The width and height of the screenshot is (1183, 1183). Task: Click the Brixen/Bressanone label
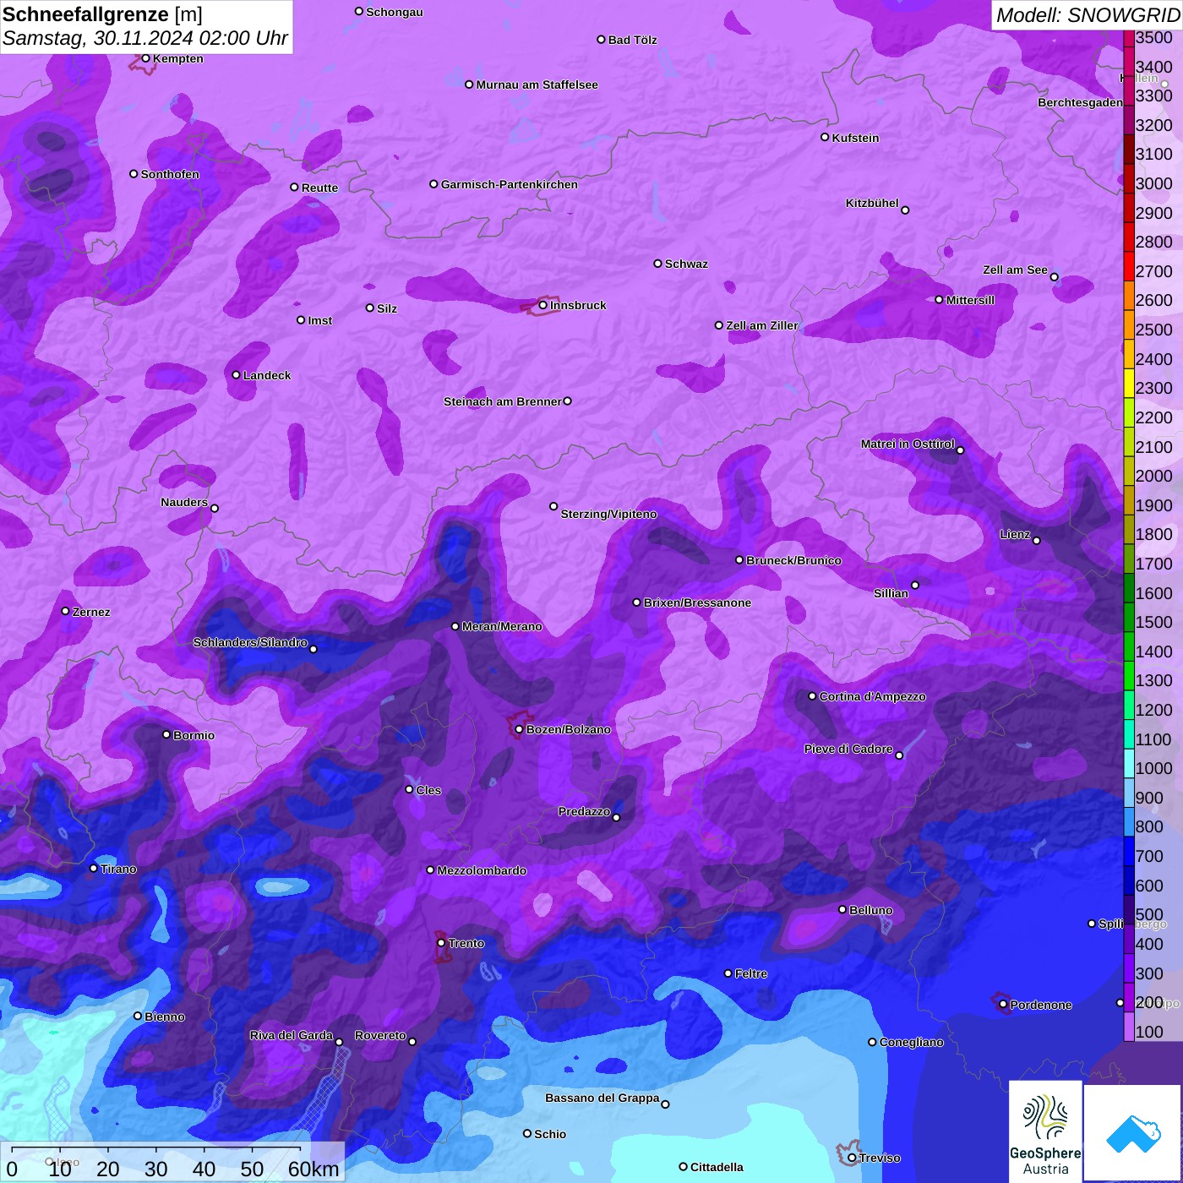pos(697,602)
